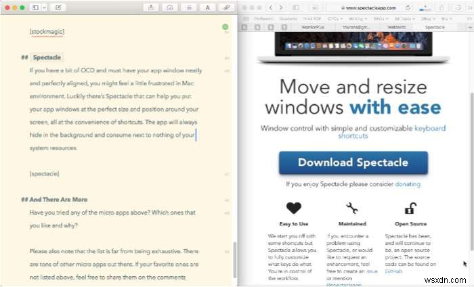Click the Safari page vertical scrollbar
Screen dimensions: 474x287
click(471, 171)
